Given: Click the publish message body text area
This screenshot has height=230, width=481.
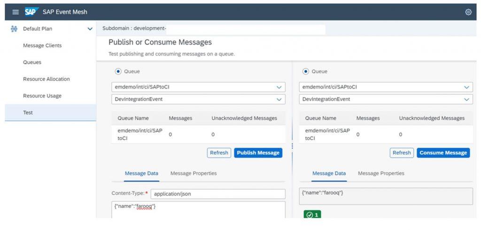Looking at the screenshot, I should 198,209.
